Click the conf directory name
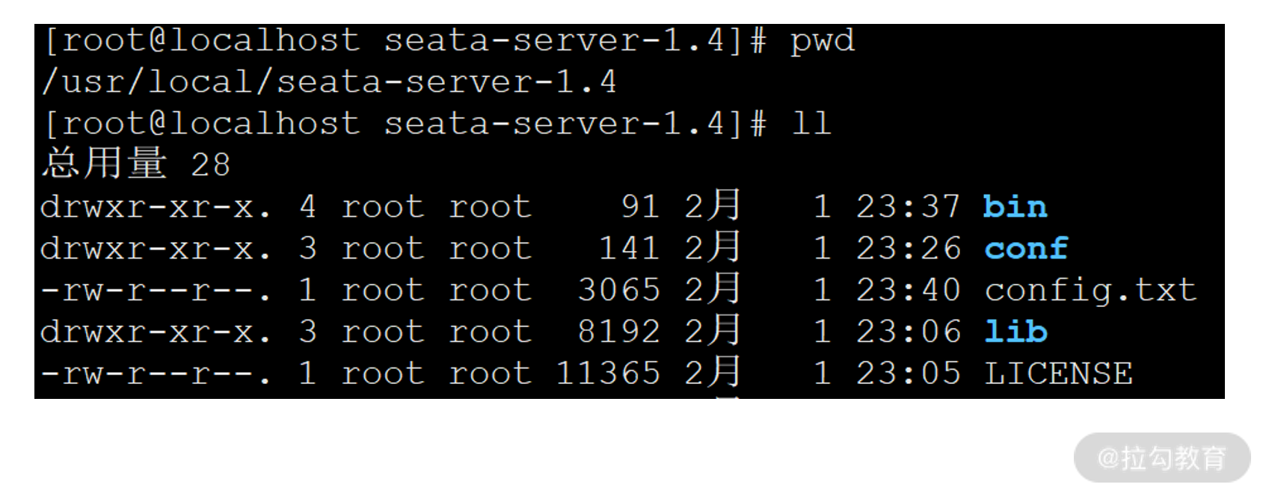1269x499 pixels. (1026, 248)
